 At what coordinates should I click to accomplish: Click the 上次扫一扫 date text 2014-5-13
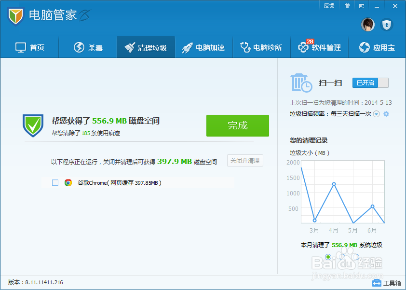pos(378,103)
